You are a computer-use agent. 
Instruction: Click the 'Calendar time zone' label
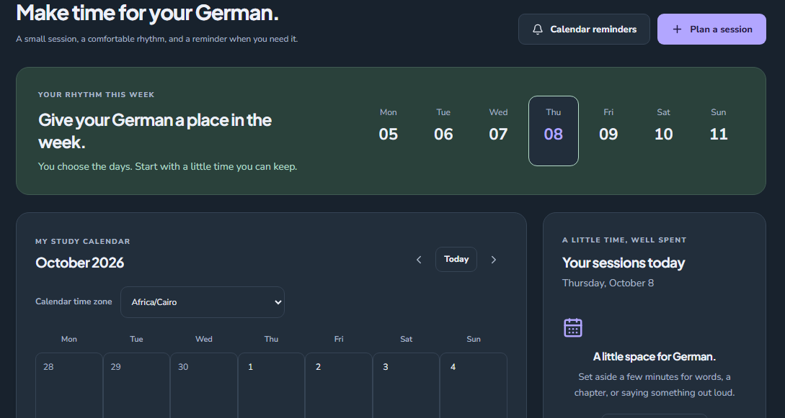74,301
